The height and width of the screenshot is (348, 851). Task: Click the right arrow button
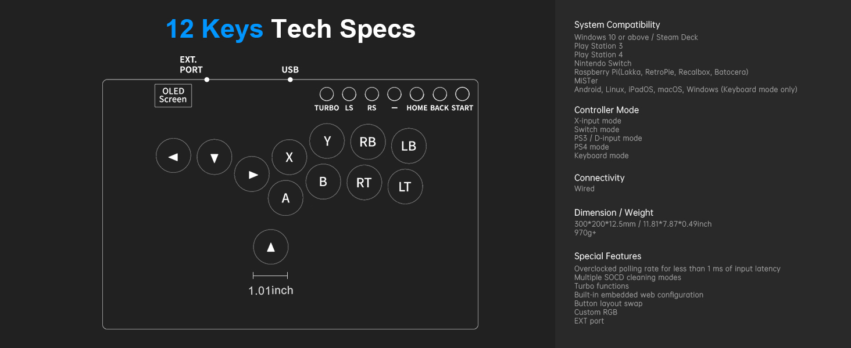tap(252, 174)
